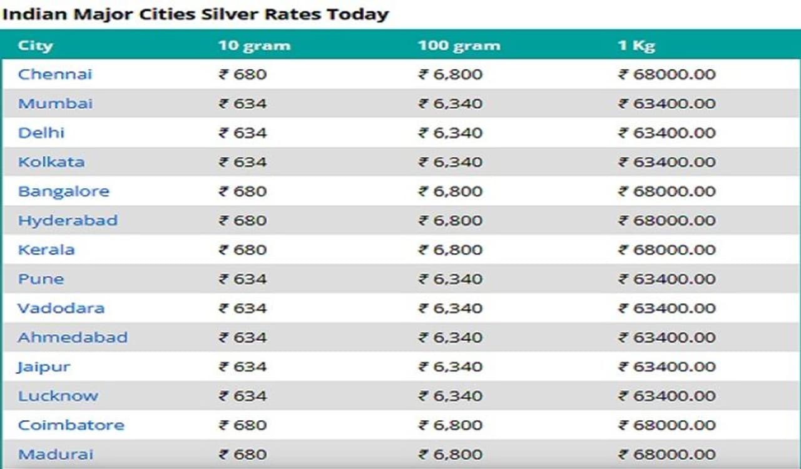Open the Hyderabad link

coord(68,221)
